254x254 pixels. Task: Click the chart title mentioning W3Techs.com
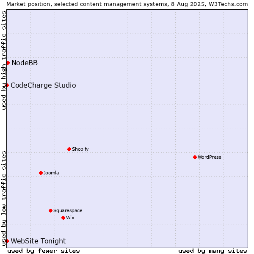[127, 4]
